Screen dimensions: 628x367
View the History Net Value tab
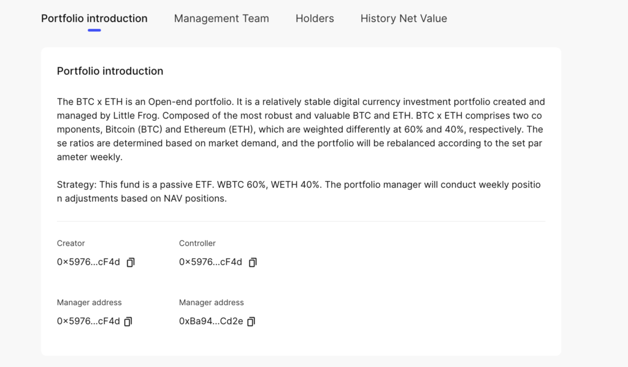(404, 18)
